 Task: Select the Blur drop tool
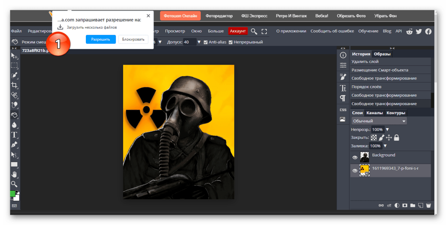(x=14, y=125)
